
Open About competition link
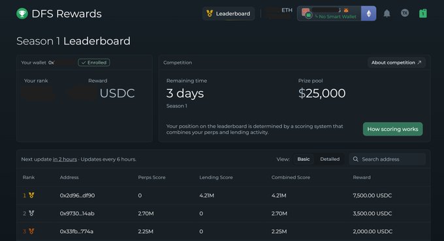[396, 63]
